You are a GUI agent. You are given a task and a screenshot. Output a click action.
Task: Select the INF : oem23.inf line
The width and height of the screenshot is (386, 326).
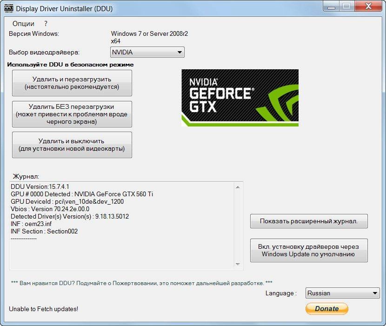coord(31,224)
